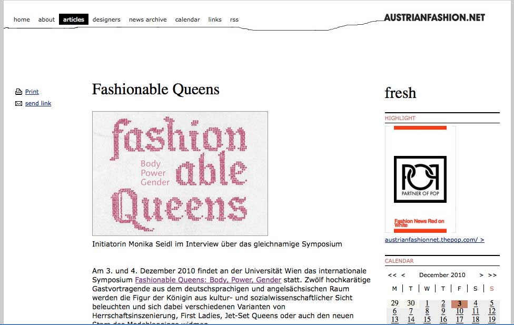Click the envelope icon for send link
Screen dimensions: 514x325
click(x=19, y=103)
